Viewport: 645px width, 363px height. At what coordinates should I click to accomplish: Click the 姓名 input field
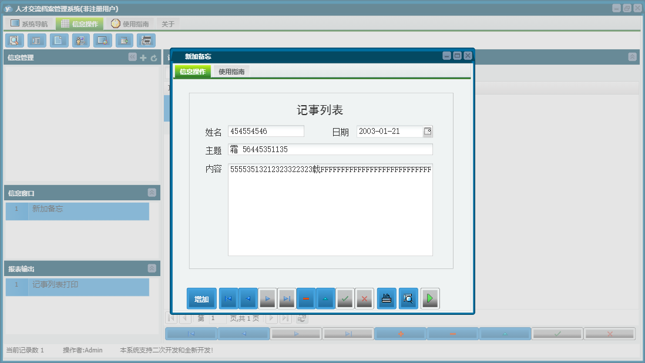(266, 131)
